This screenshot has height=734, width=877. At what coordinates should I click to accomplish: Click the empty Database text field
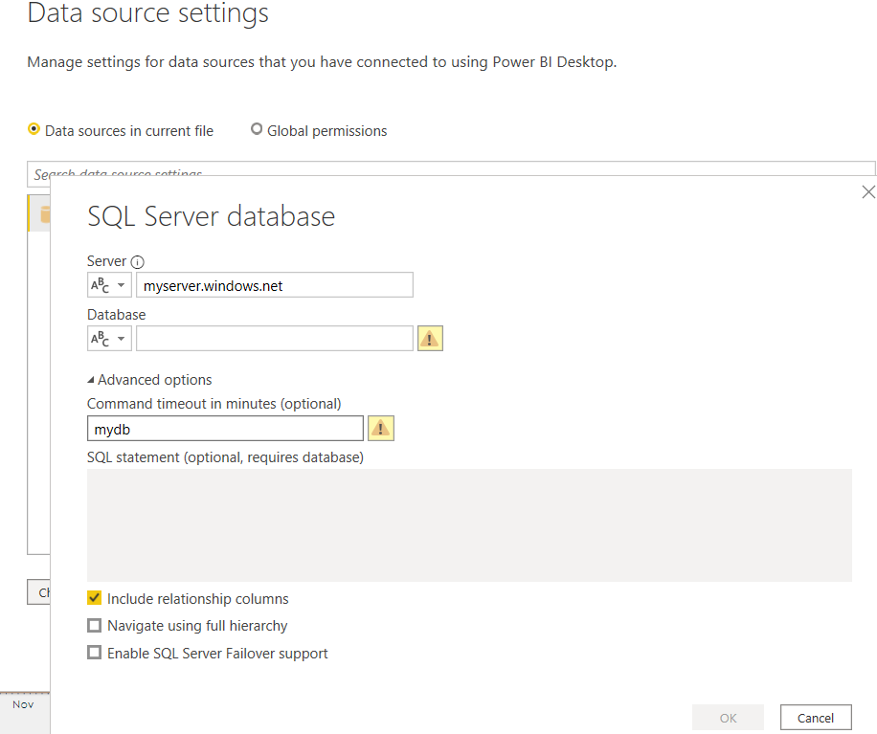click(274, 339)
